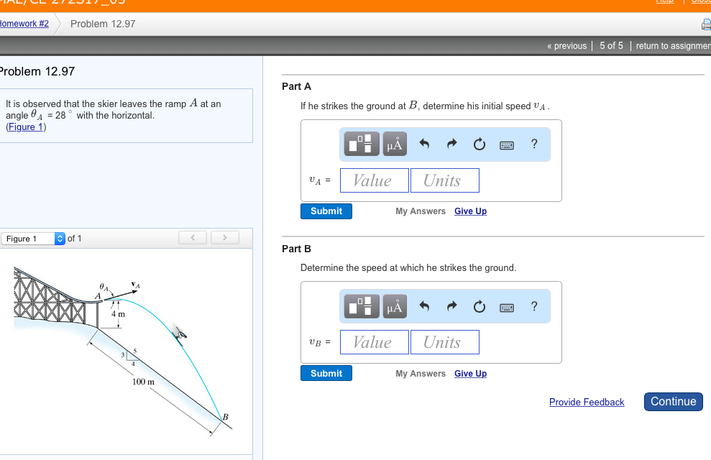Undo last edit in Part B toolbar

pos(424,306)
